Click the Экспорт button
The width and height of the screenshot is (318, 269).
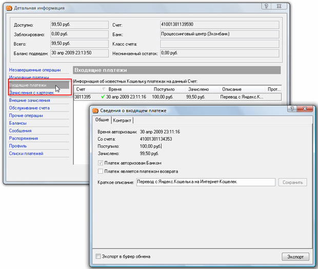click(x=295, y=257)
